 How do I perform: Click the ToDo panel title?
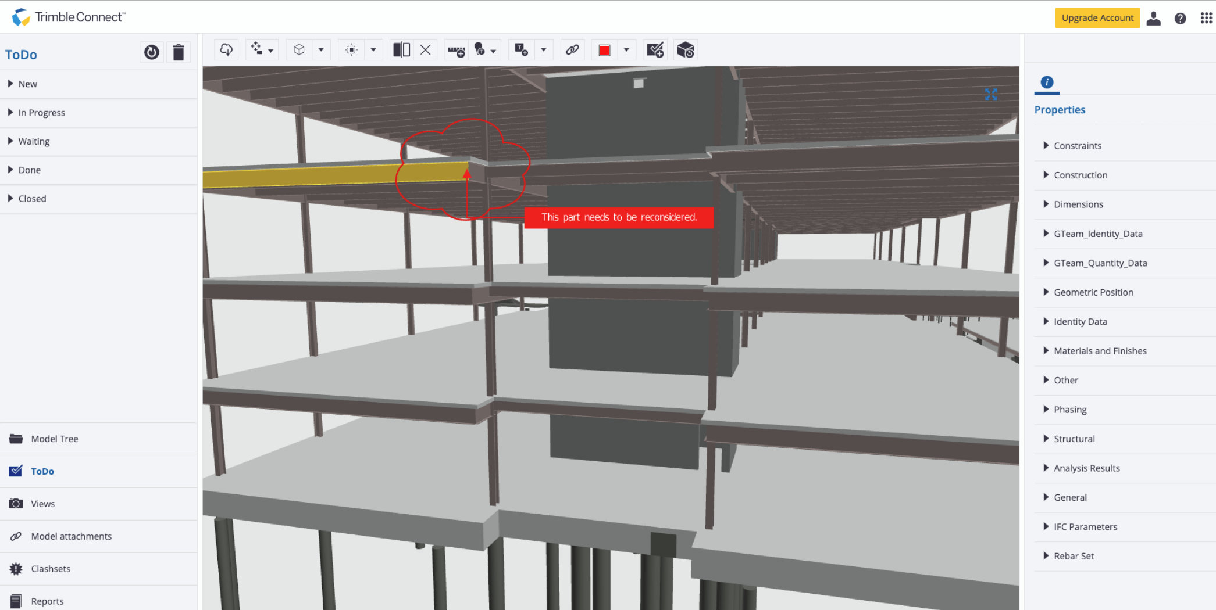click(21, 55)
